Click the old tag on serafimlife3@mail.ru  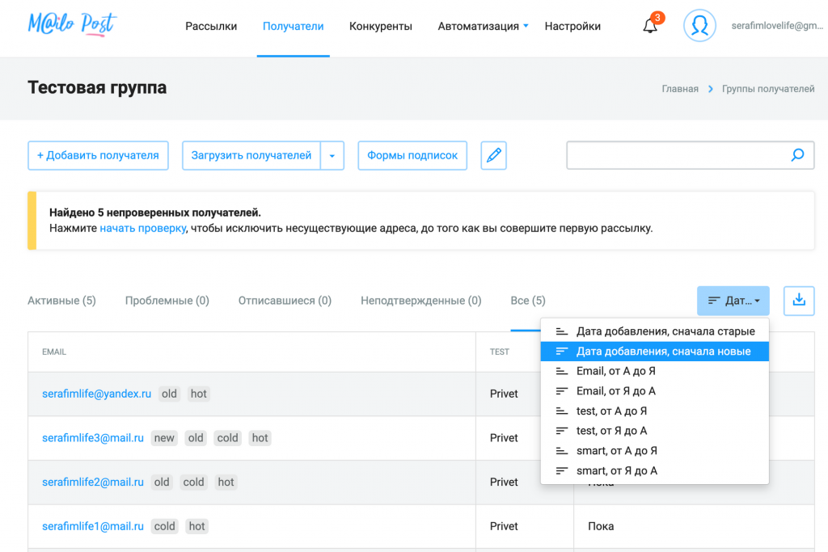point(196,438)
